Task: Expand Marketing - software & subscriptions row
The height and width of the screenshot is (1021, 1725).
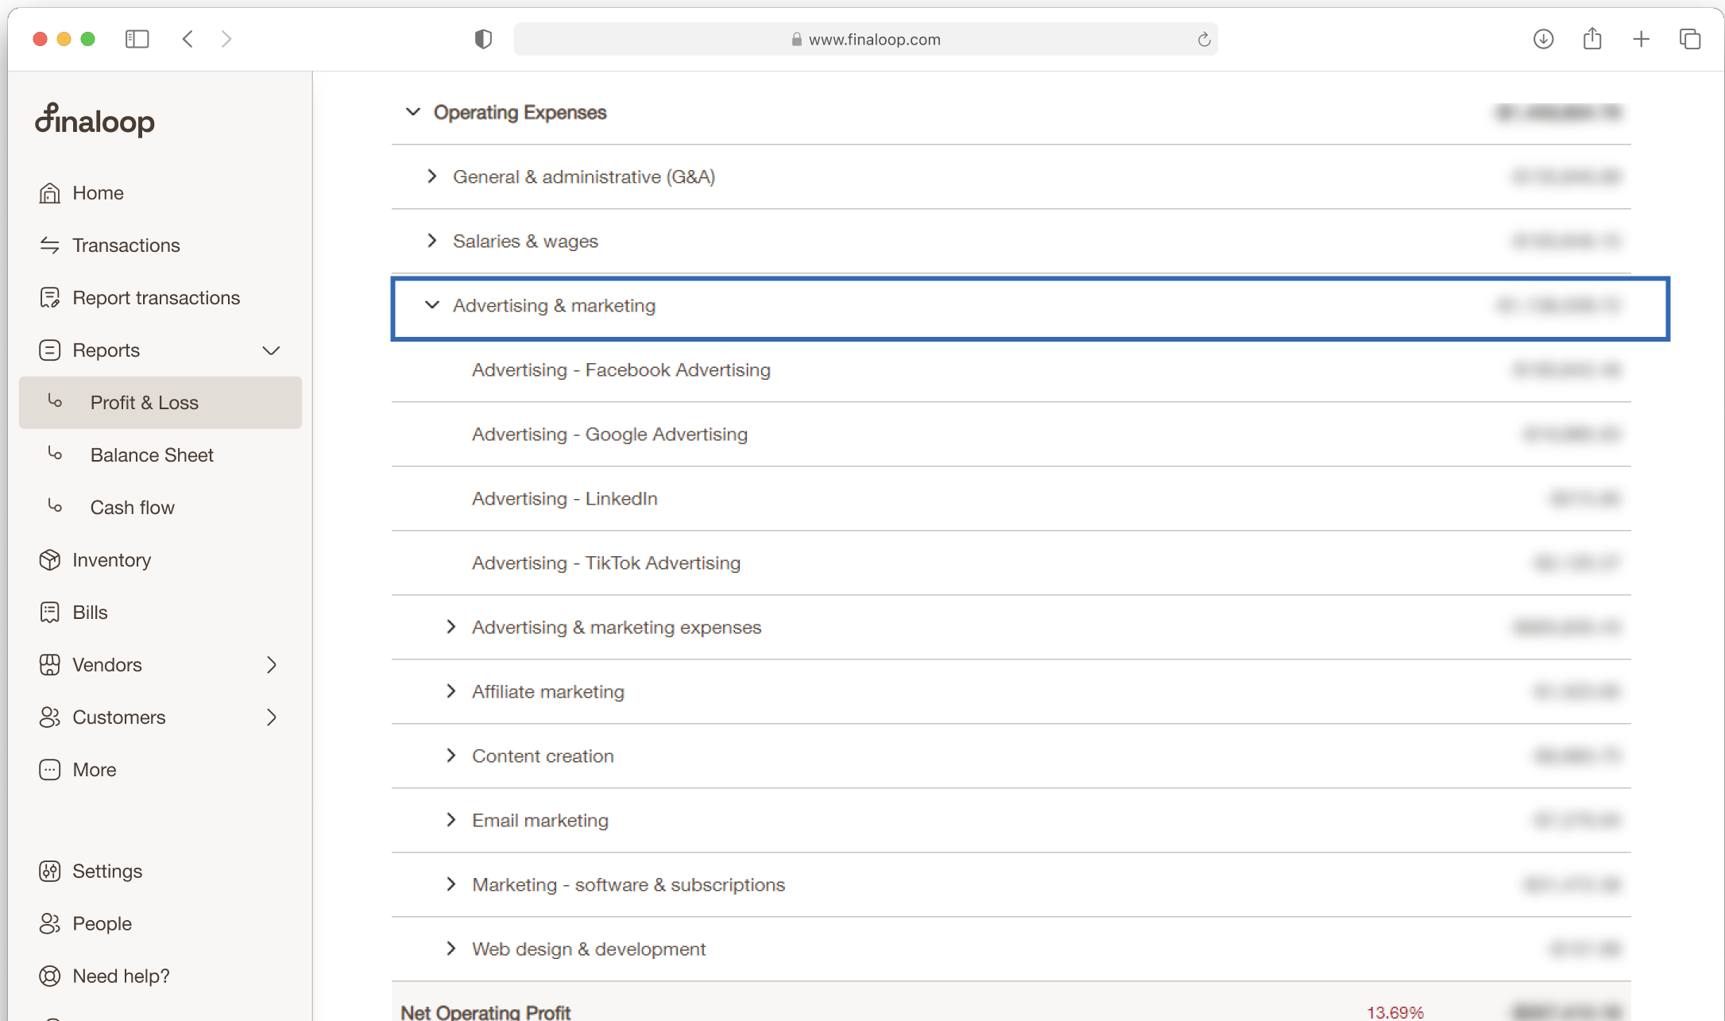Action: tap(451, 884)
